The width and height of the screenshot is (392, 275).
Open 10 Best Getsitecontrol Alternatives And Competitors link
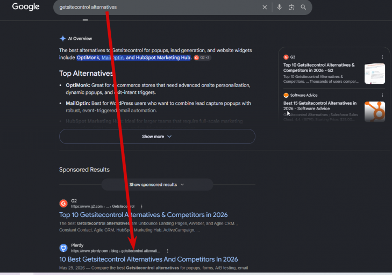(x=148, y=259)
